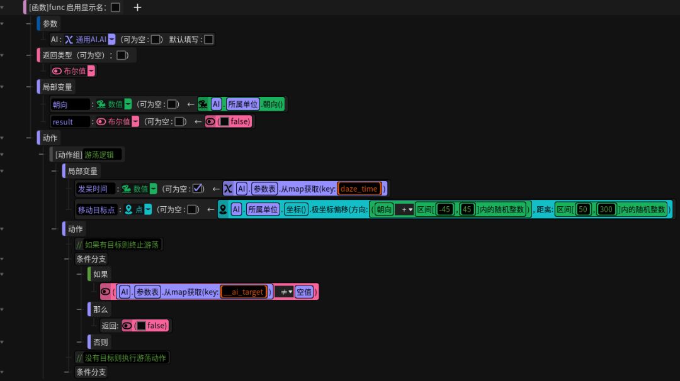Toggle the 默认填写 checkbox
680x381 pixels.
point(208,40)
